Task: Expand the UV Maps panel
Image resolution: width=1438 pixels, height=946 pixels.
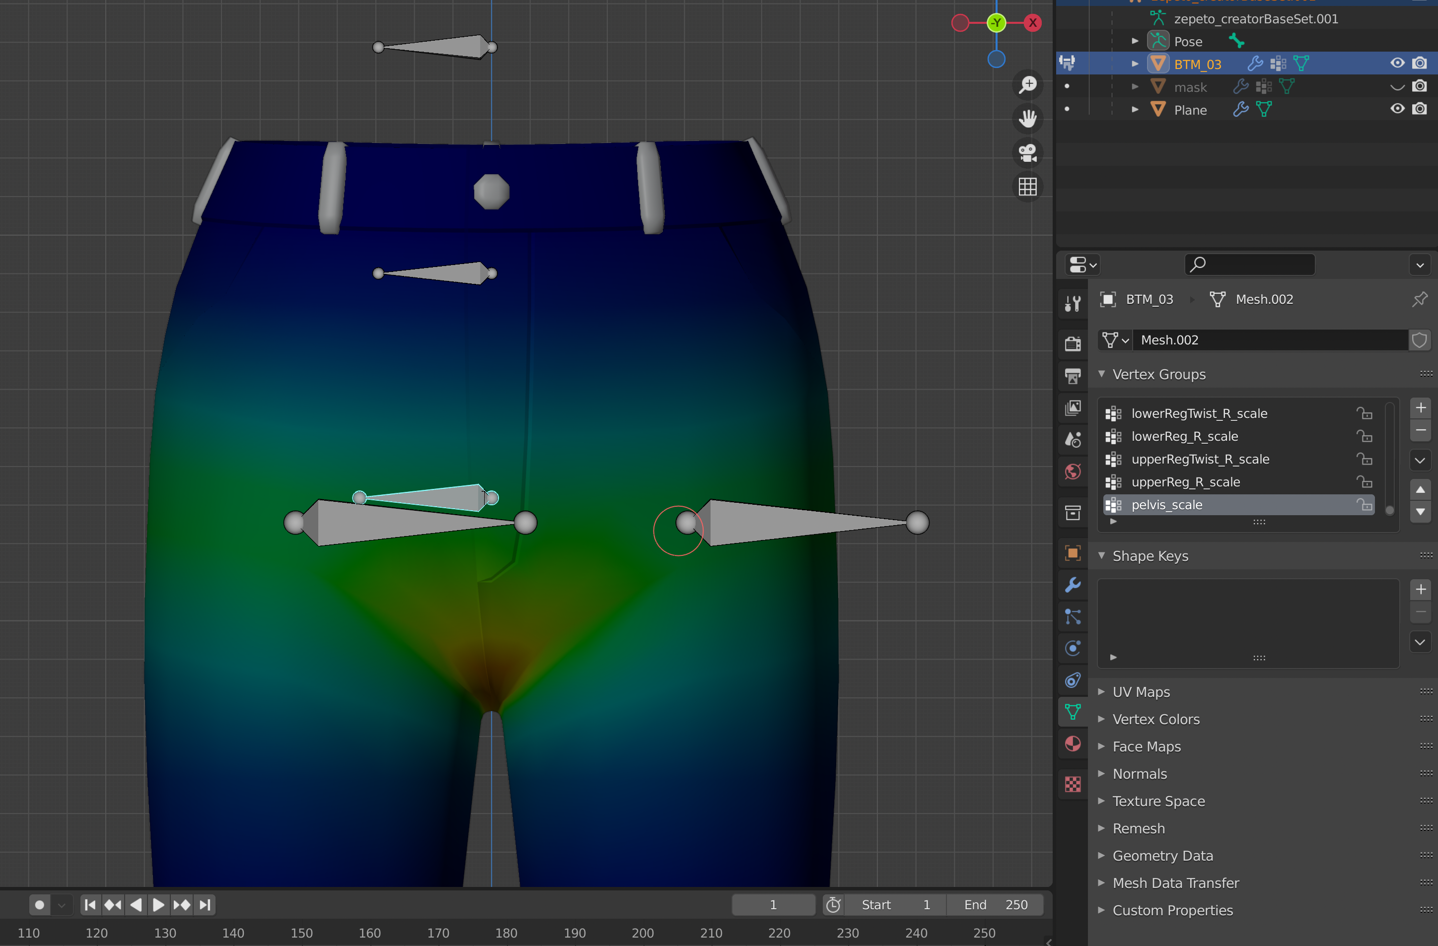Action: (1101, 692)
